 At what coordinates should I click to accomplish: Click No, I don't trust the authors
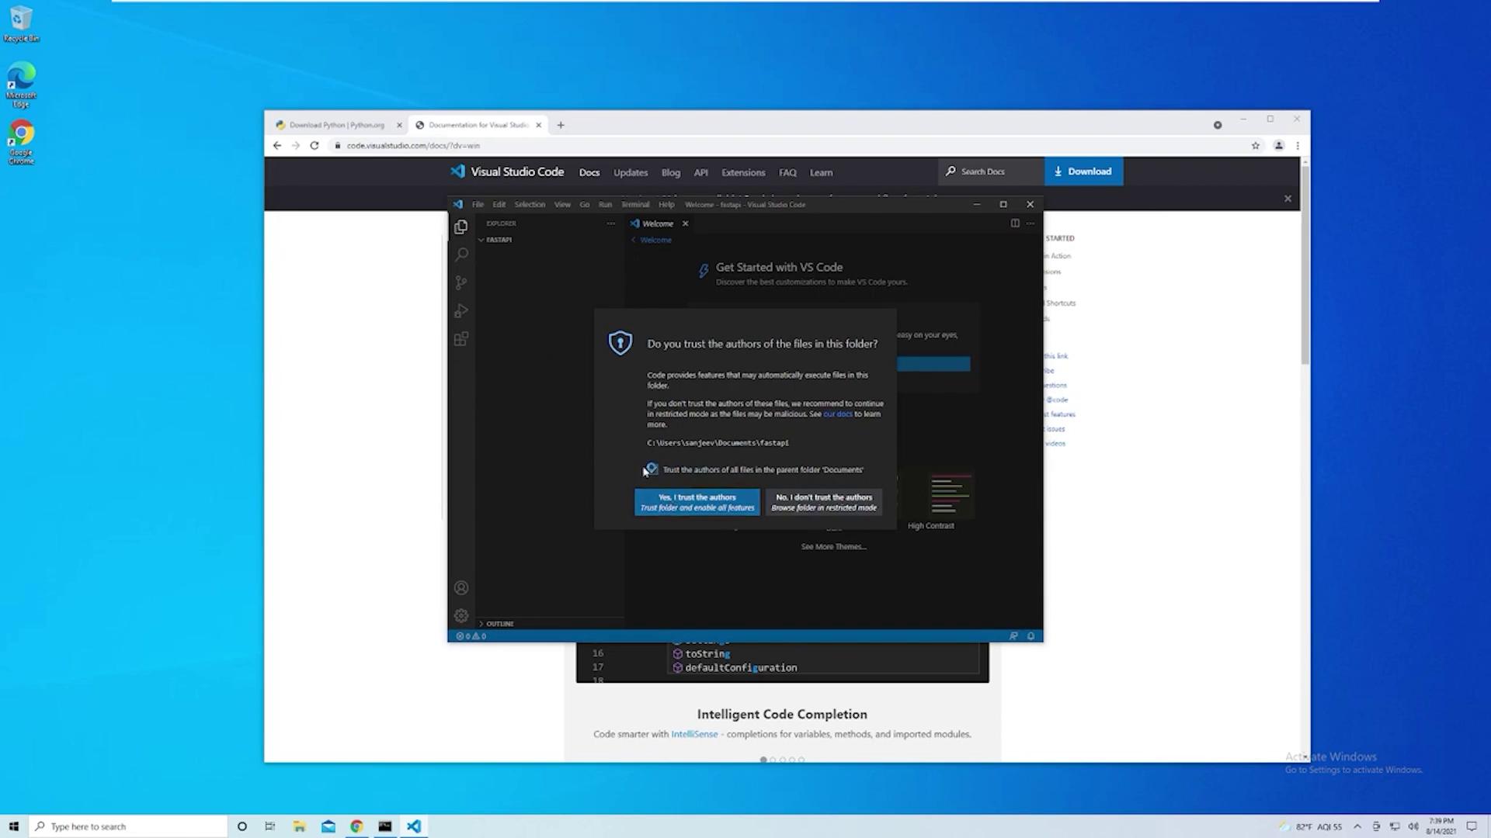[x=823, y=502]
